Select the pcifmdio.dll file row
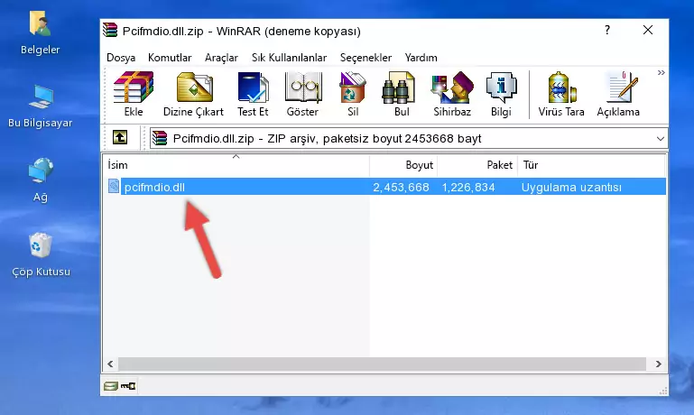Image resolution: width=694 pixels, height=415 pixels. click(386, 187)
